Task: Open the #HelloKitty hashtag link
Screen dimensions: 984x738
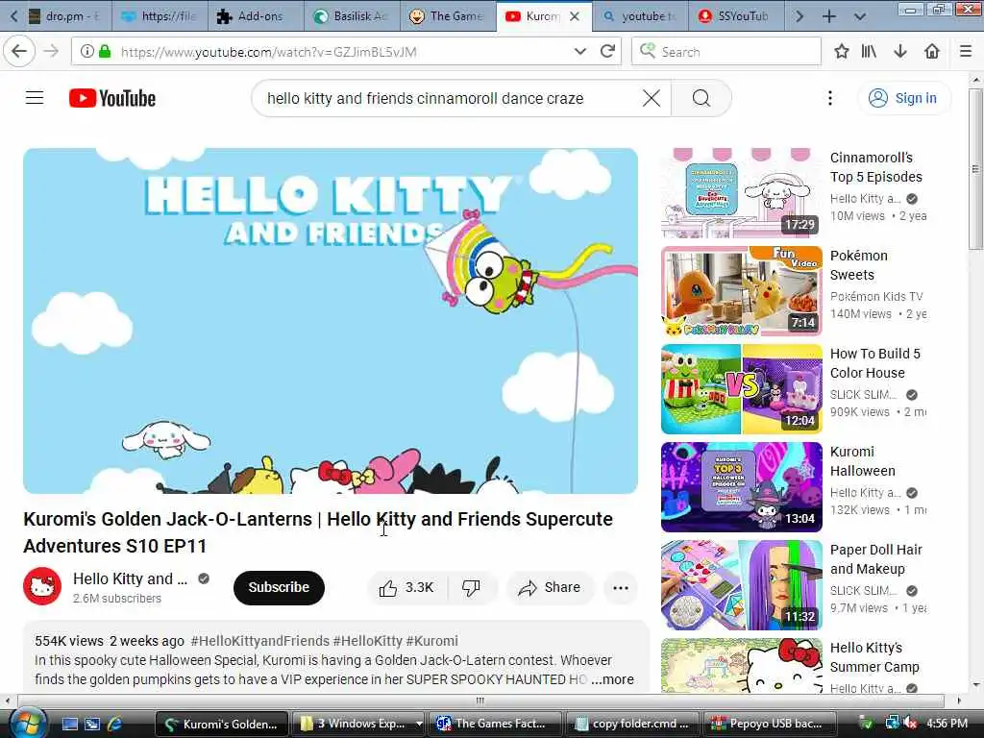Action: point(368,641)
